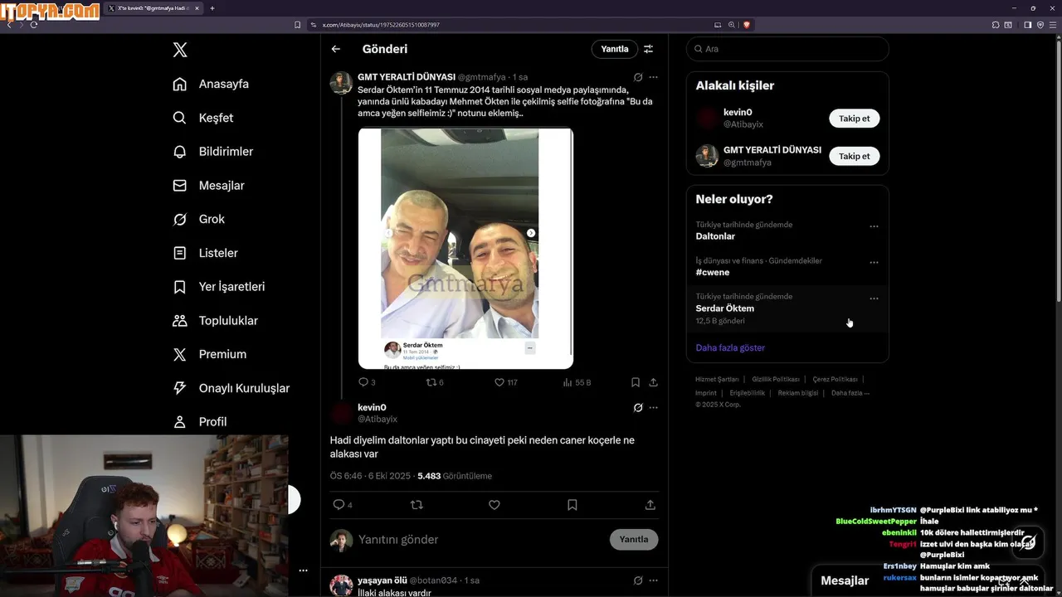Click @gmtmafya handle in post header
The height and width of the screenshot is (597, 1062).
pyautogui.click(x=483, y=77)
